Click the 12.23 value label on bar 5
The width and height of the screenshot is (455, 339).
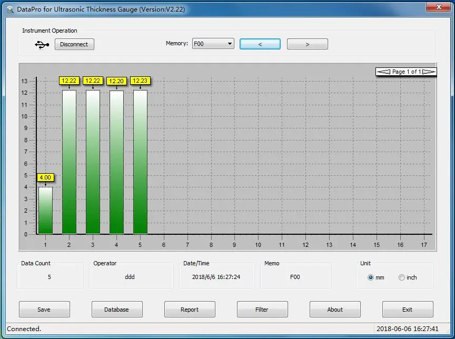coord(140,81)
